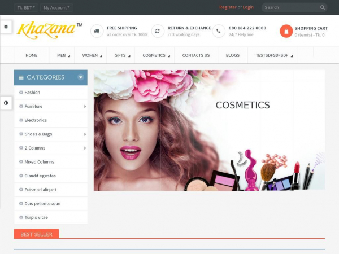This screenshot has height=254, width=339.
Task: Click the 880 184 222 8060 phone number
Action: click(x=247, y=28)
